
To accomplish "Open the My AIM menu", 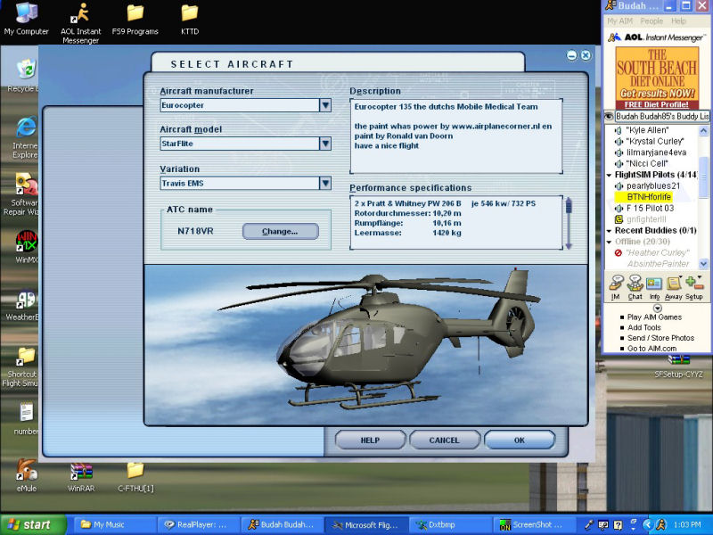I will click(619, 21).
